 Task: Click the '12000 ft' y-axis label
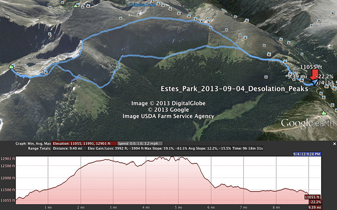coord(7,178)
